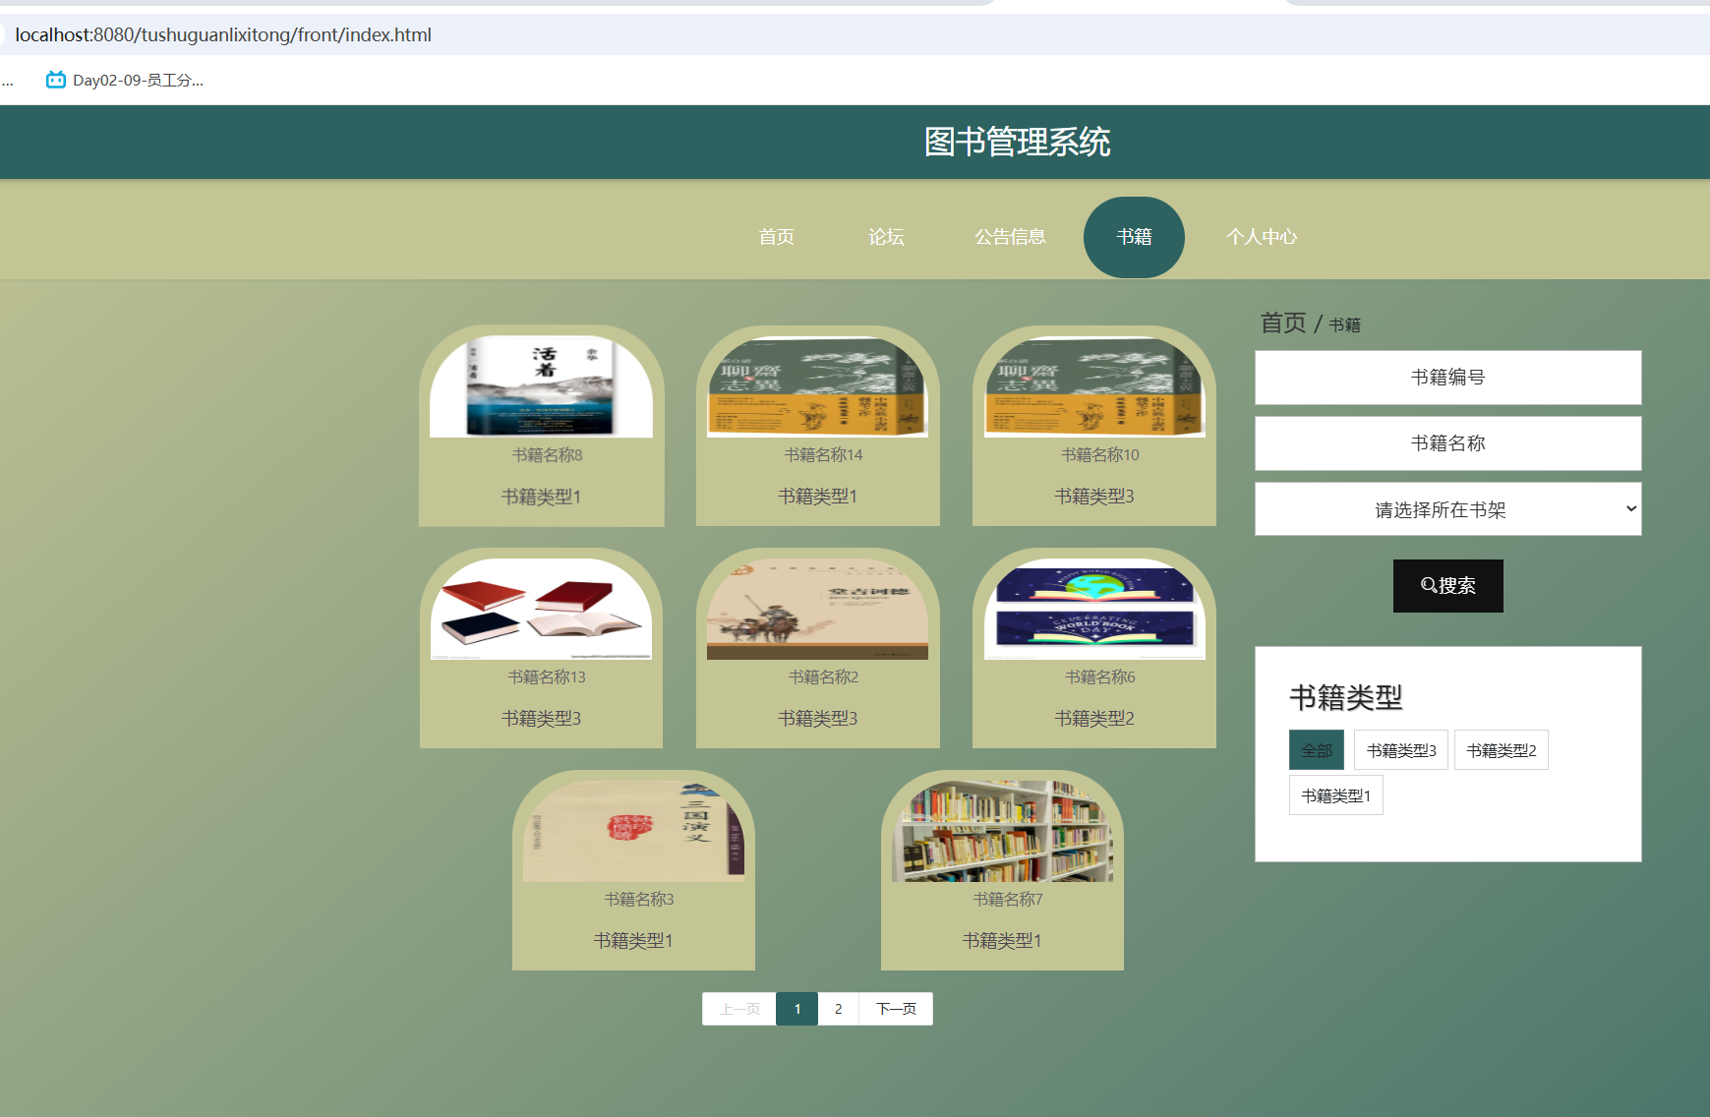Open the cover image of 书籍名称10
The height and width of the screenshot is (1117, 1710).
[x=1094, y=386]
